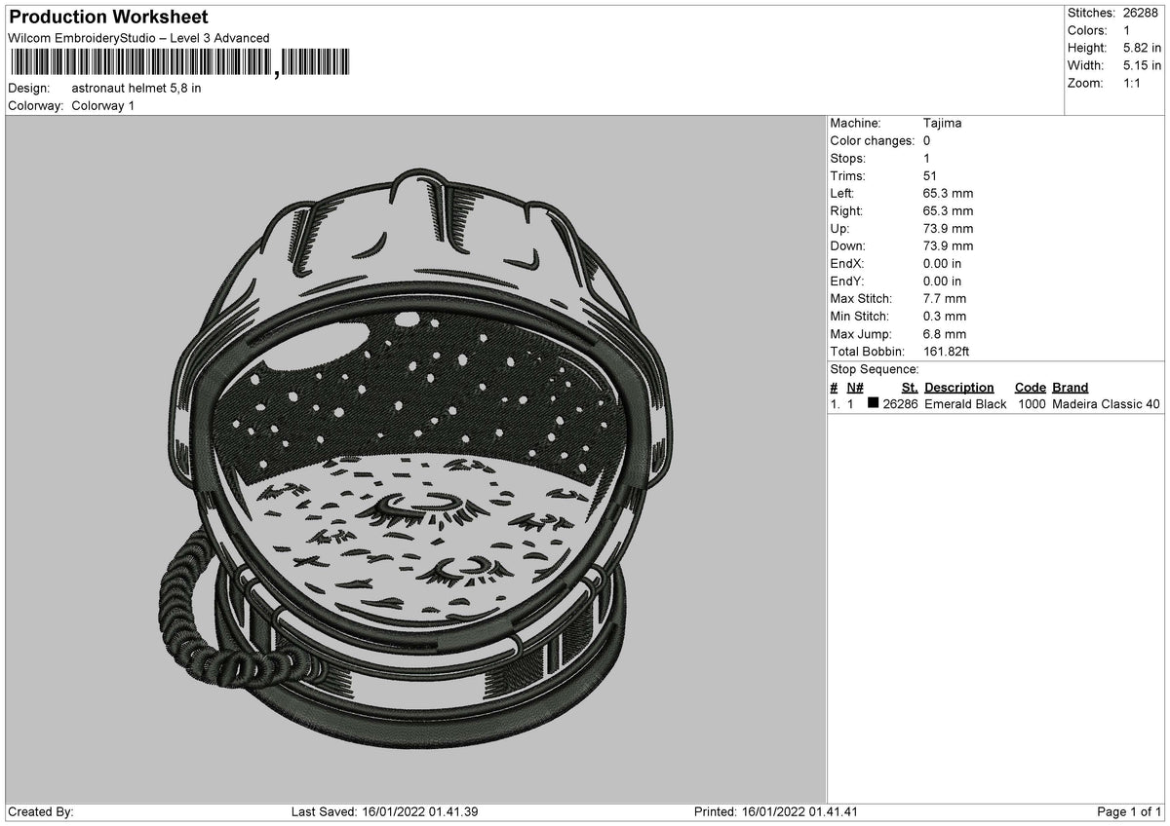Select the design name astronaut helmet 5,8 in

[x=136, y=88]
